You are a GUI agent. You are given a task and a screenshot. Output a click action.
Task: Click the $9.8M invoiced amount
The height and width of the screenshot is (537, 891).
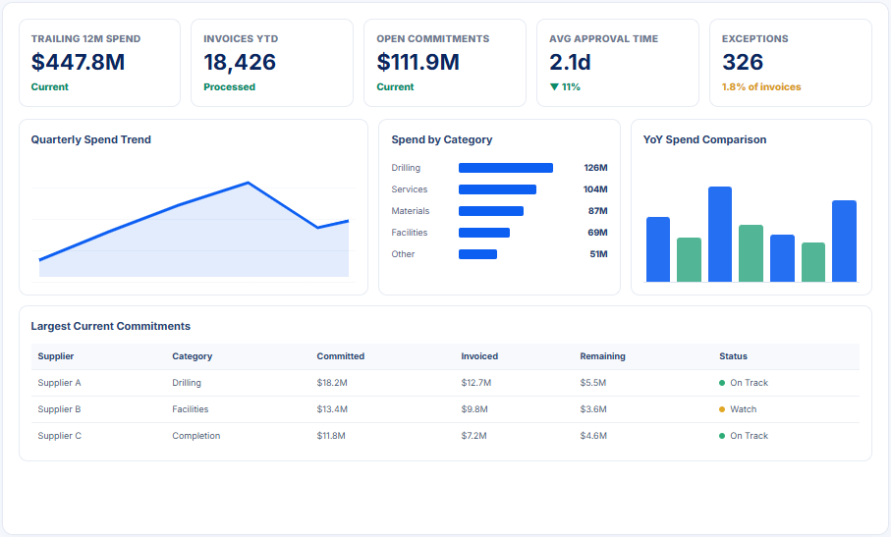click(474, 409)
